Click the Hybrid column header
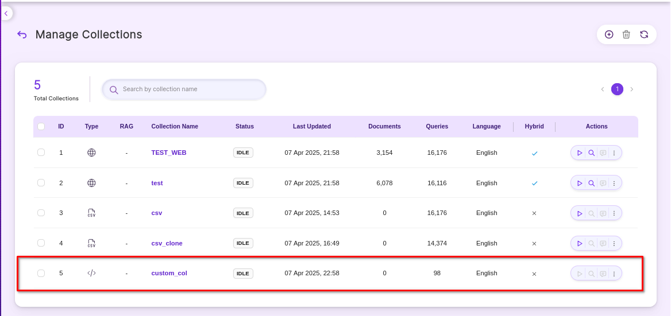The width and height of the screenshot is (671, 316). tap(534, 126)
